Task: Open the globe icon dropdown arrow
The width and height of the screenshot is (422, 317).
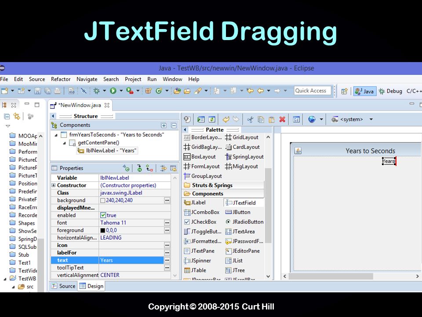Action: (321, 119)
